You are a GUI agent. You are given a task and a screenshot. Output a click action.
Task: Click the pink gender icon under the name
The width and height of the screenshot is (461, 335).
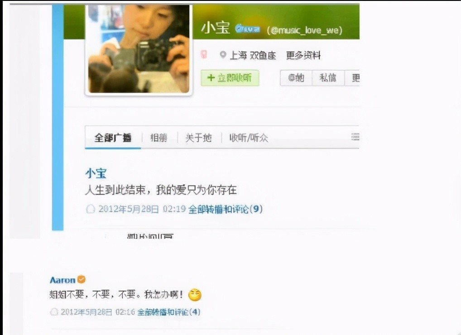[x=204, y=54]
